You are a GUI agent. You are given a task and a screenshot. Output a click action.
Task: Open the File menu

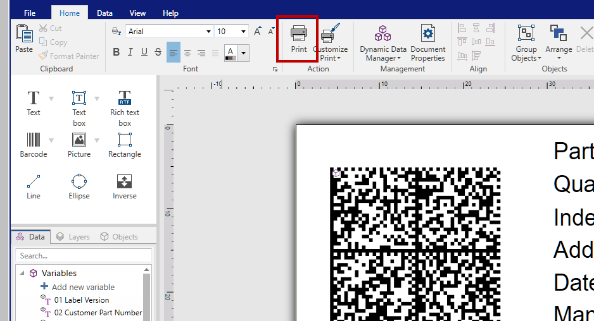[x=30, y=13]
